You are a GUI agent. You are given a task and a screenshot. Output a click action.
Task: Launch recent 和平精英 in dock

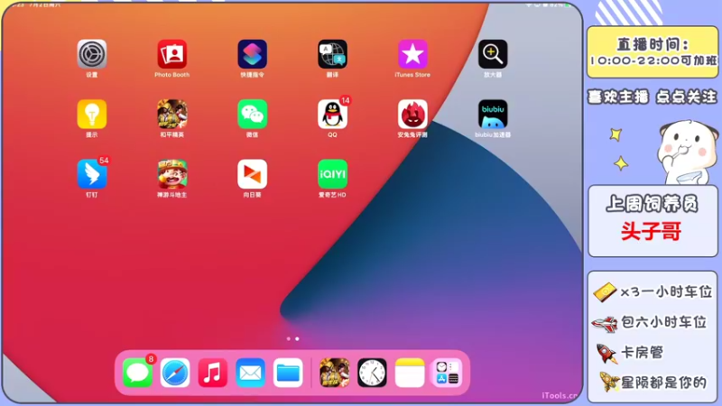pyautogui.click(x=334, y=373)
